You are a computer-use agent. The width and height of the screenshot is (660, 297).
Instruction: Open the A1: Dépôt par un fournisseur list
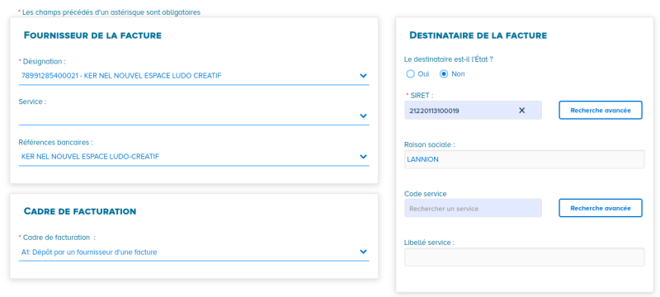click(x=194, y=252)
